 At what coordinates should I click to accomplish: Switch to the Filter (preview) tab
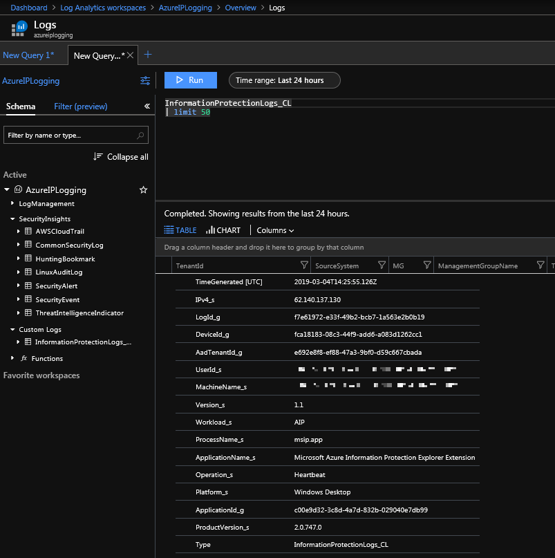tap(81, 106)
